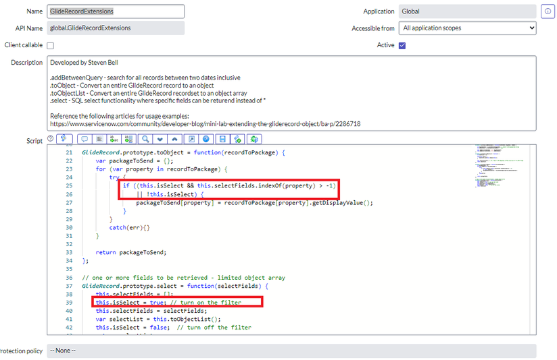Click the code minimap thumbnail
The image size is (557, 360).
pyautogui.click(x=499, y=165)
